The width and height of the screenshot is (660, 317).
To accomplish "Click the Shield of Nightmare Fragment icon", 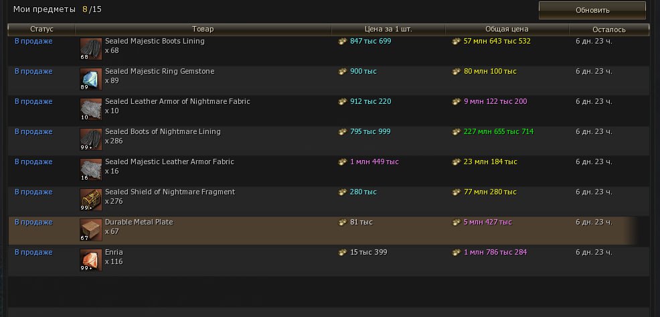I will pyautogui.click(x=90, y=200).
